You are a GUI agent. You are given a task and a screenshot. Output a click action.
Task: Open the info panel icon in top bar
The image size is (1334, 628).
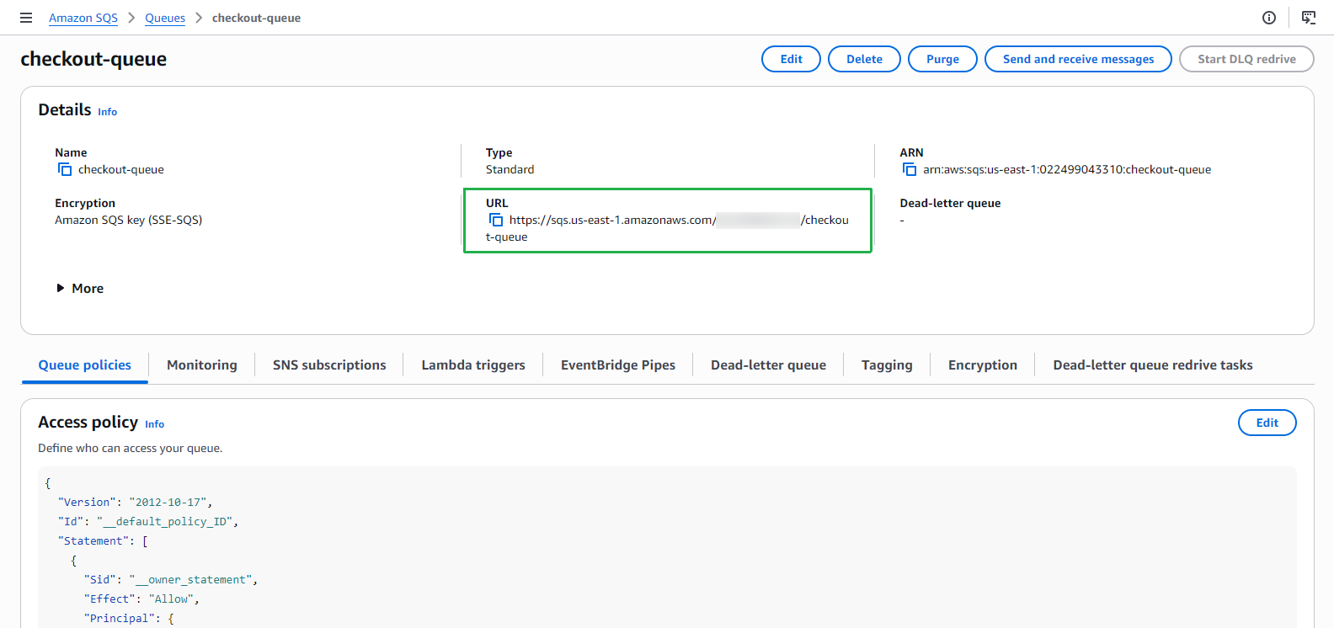(x=1269, y=18)
